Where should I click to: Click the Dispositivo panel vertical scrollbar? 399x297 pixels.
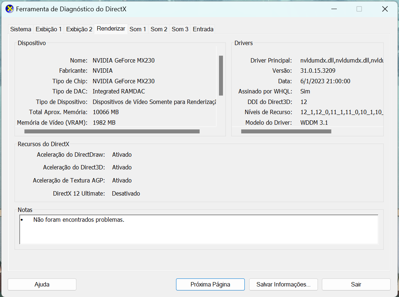click(x=221, y=75)
